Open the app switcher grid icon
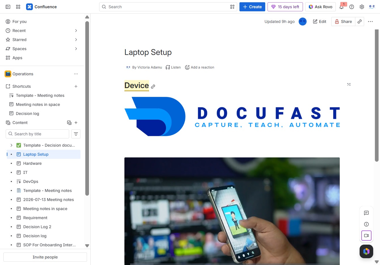 (x=18, y=7)
